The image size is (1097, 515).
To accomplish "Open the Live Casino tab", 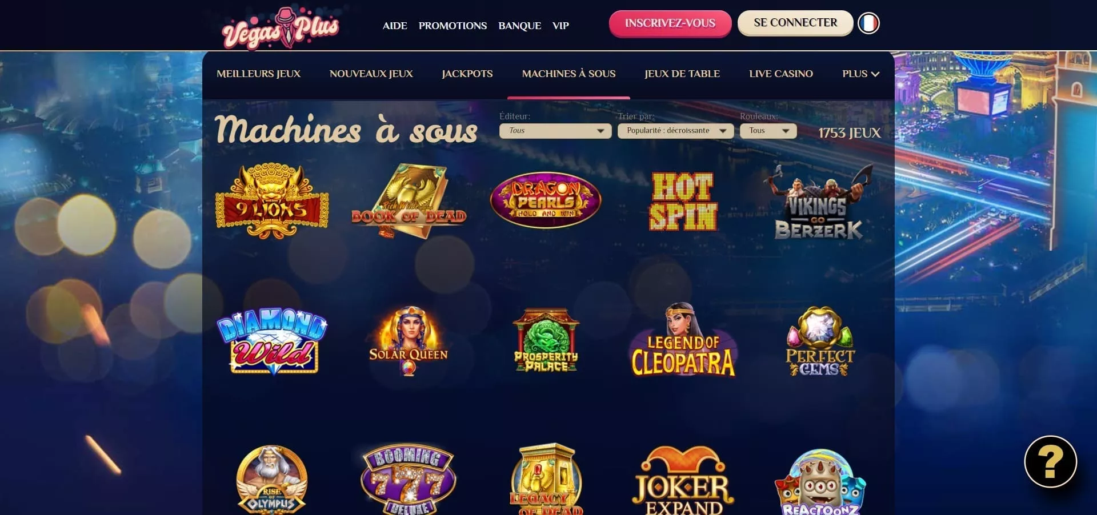I will point(780,74).
